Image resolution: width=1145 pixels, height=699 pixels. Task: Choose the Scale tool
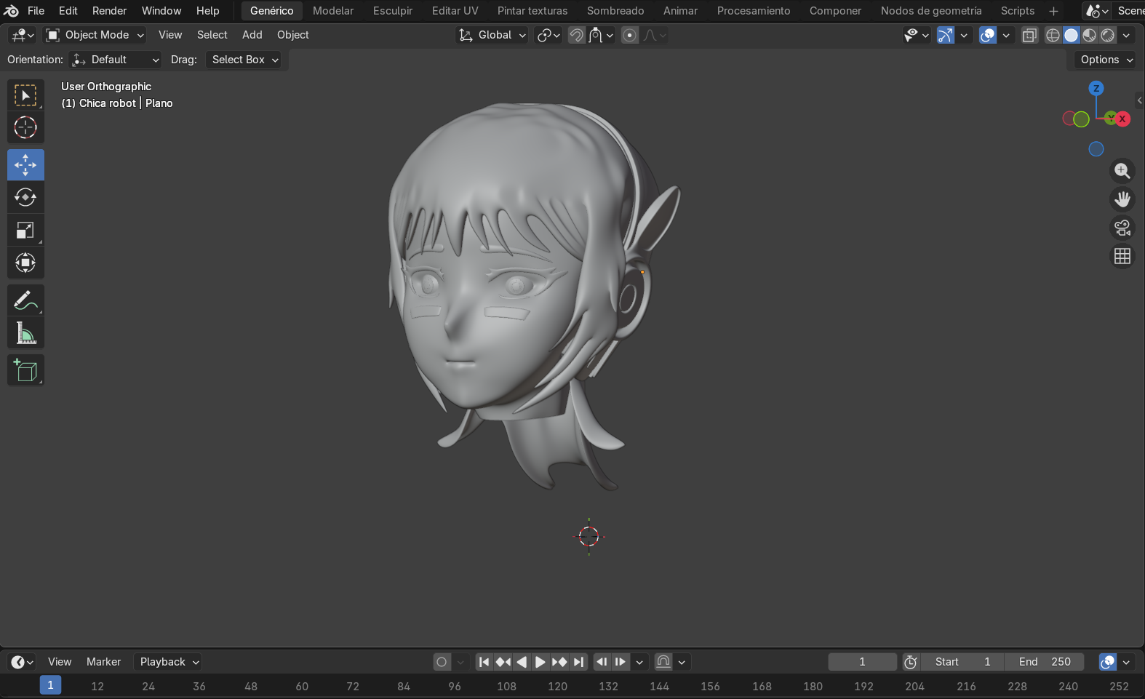(25, 231)
